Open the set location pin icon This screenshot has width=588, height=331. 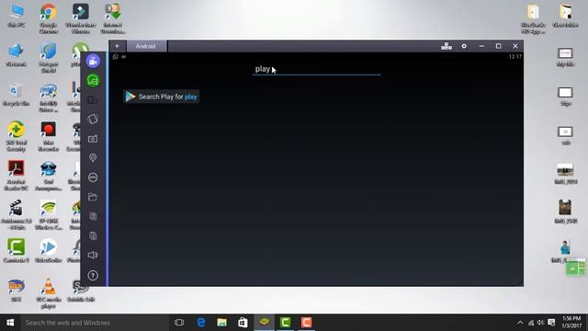93,157
